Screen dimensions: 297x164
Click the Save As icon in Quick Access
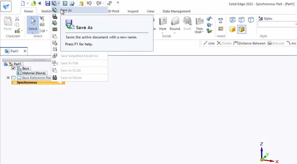54,3
